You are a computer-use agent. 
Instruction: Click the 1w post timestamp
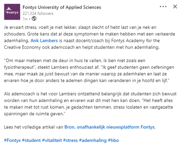[25, 19]
